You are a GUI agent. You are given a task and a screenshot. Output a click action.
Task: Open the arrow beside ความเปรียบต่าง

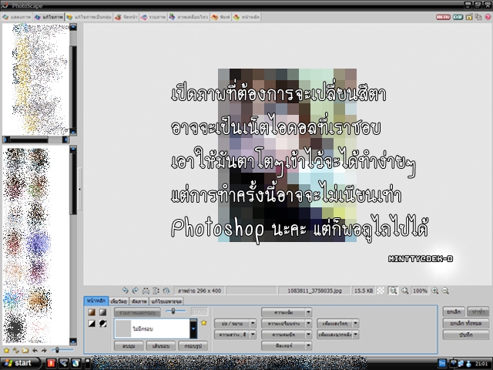[x=308, y=323]
